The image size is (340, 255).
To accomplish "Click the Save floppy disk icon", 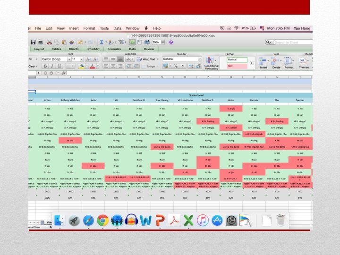I will (x=33, y=42).
